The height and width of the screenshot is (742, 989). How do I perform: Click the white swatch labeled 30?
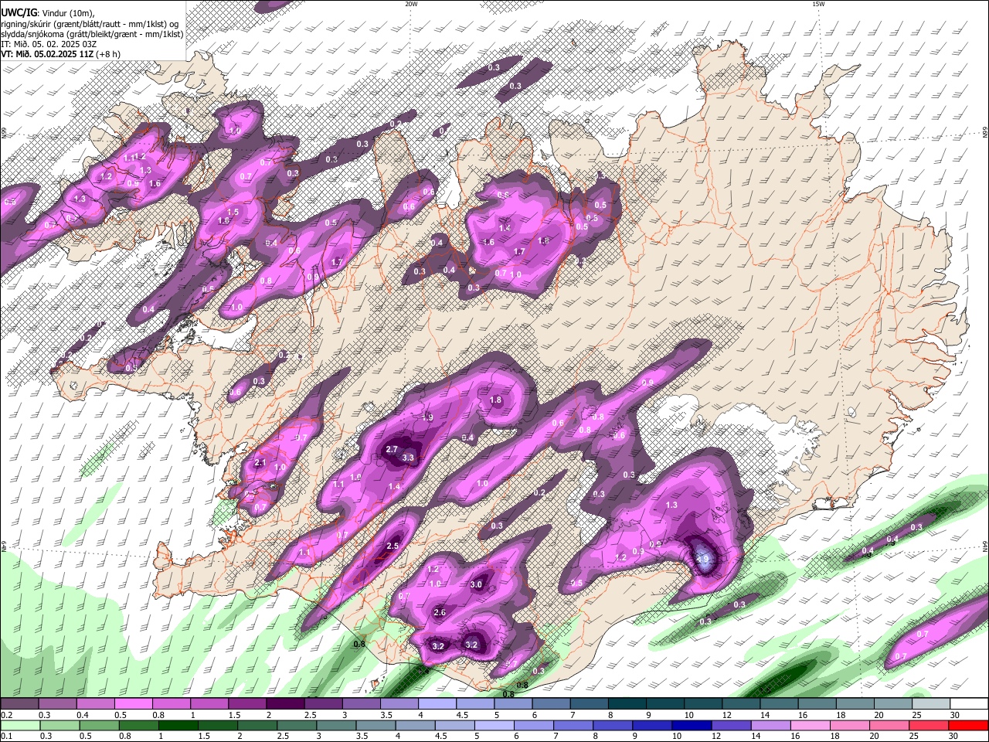point(970,703)
